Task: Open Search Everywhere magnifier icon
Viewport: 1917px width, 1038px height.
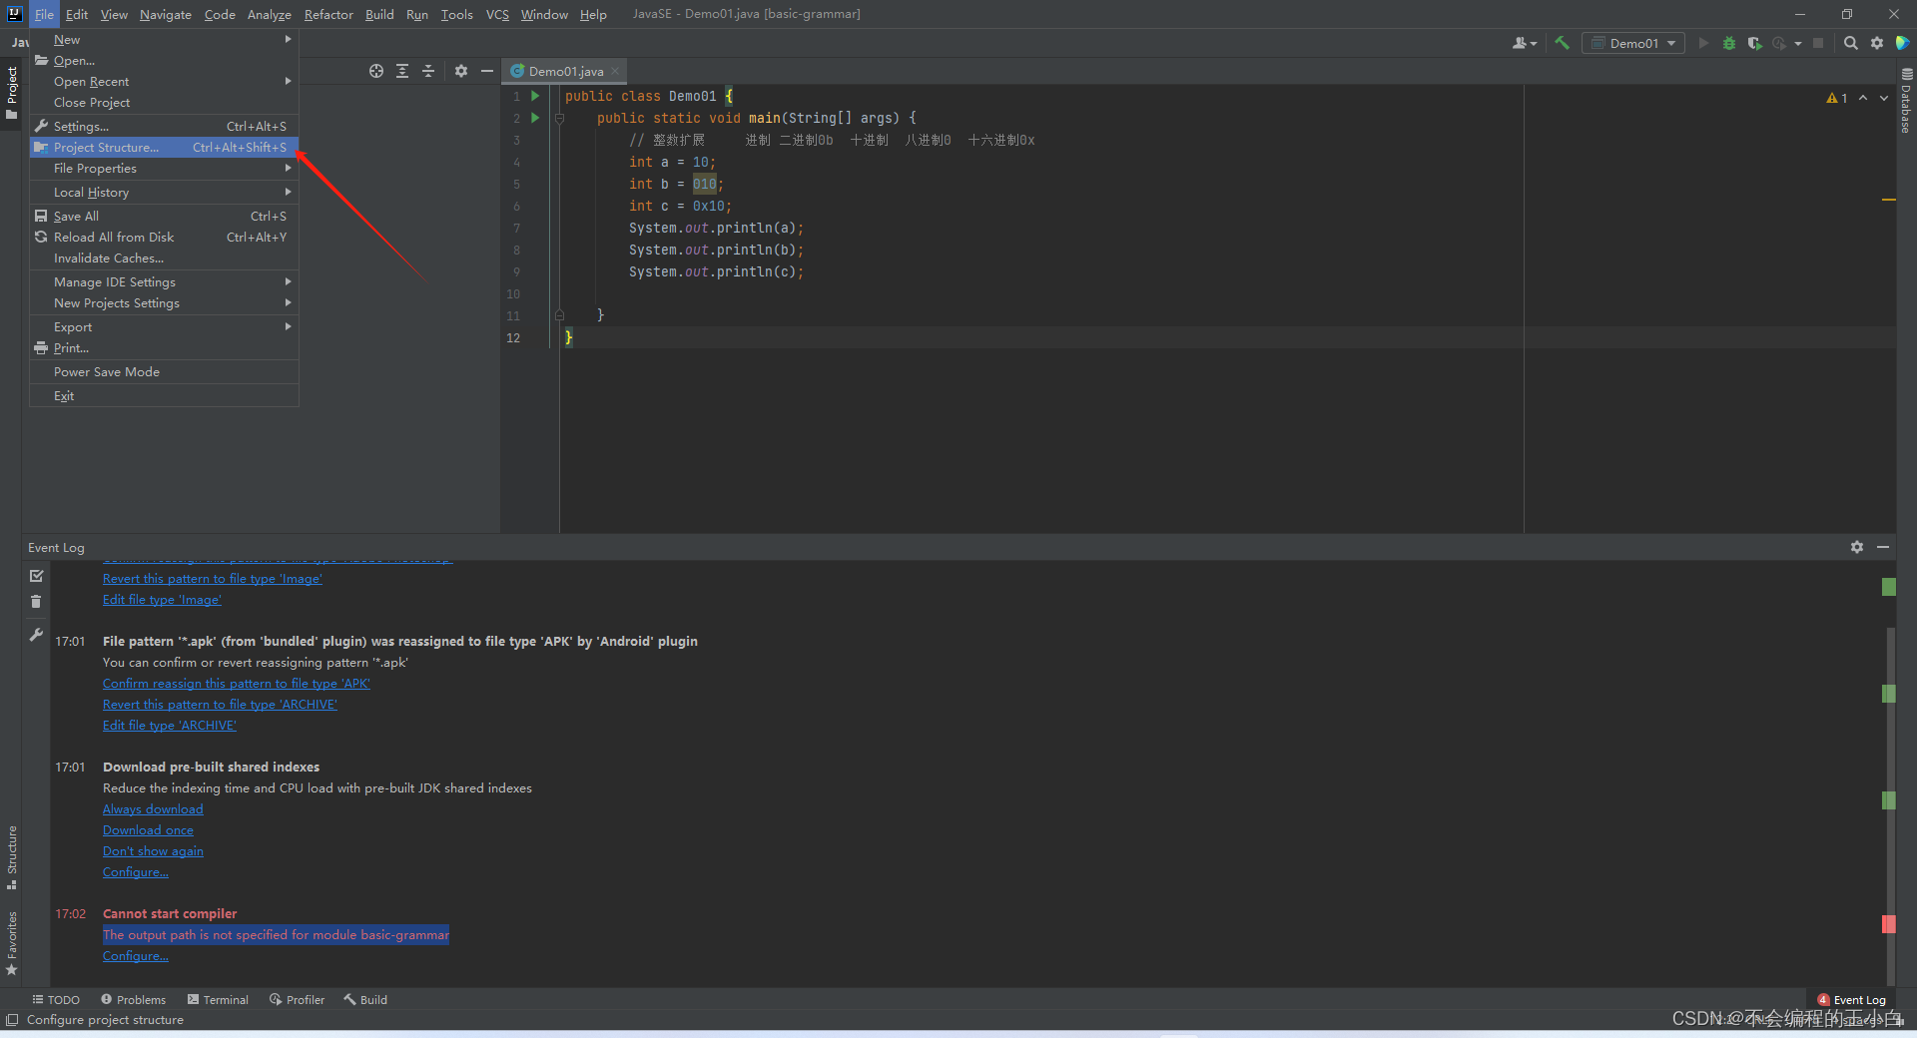Action: [x=1851, y=43]
